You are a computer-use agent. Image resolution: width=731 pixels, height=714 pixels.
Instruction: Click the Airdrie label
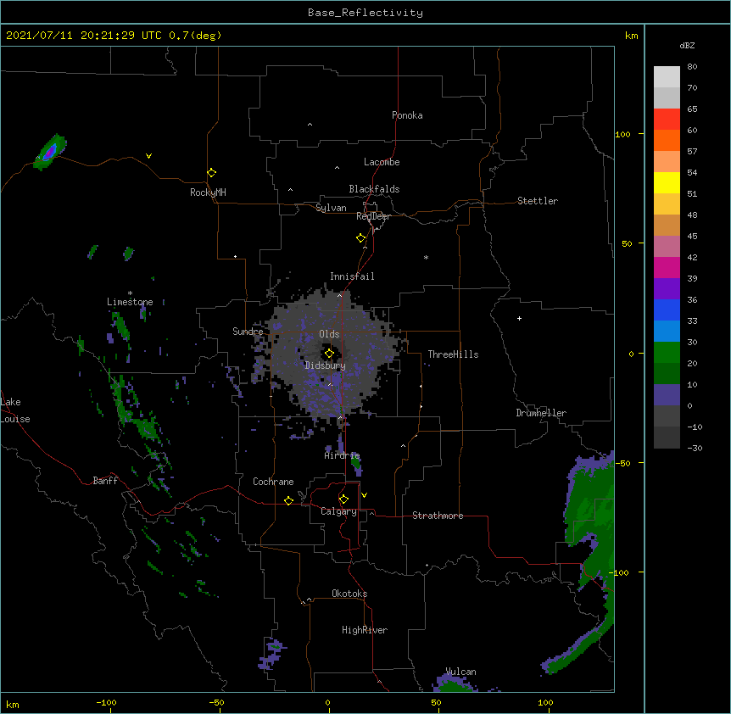(x=343, y=455)
